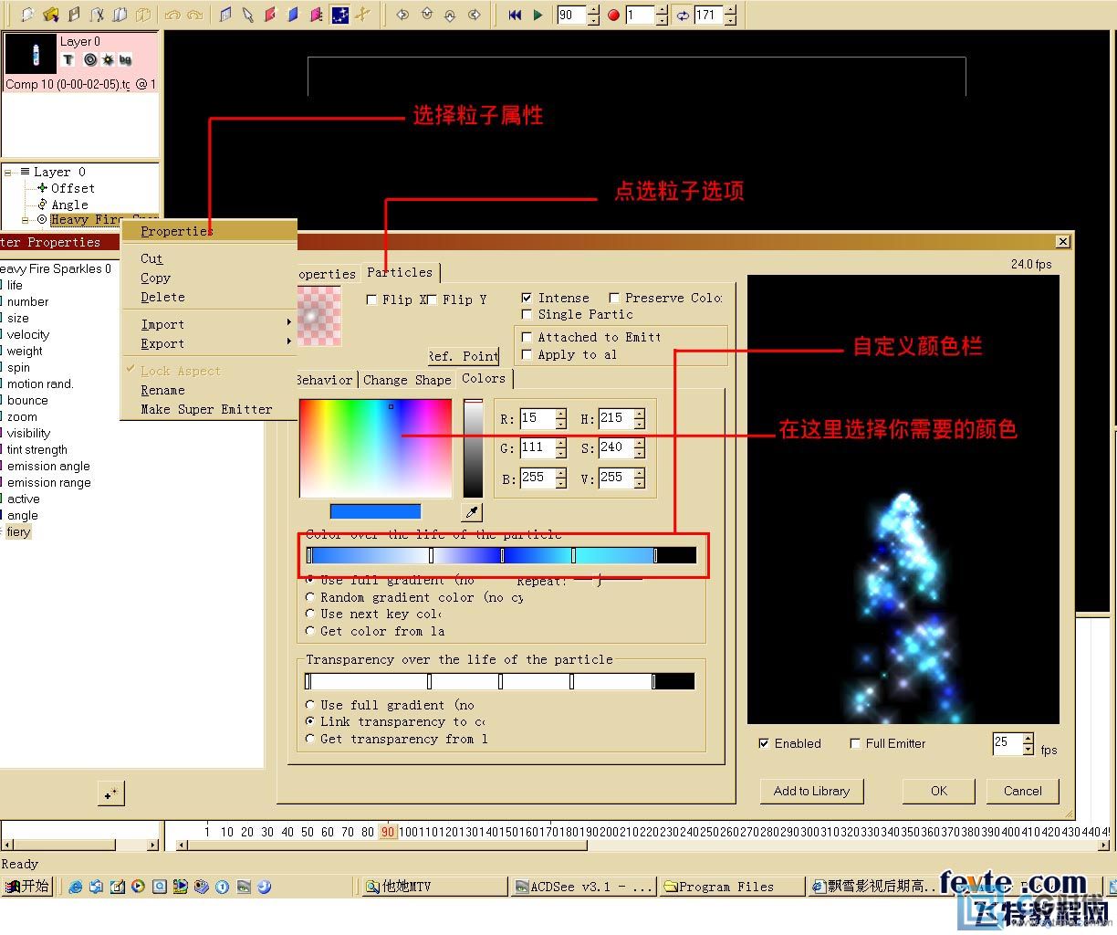The height and width of the screenshot is (935, 1117).
Task: Pick a hue in the color spectrum box
Action: coord(375,447)
